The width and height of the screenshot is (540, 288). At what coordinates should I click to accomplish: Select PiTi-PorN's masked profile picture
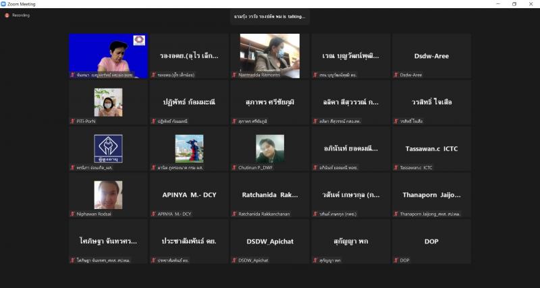click(x=108, y=103)
